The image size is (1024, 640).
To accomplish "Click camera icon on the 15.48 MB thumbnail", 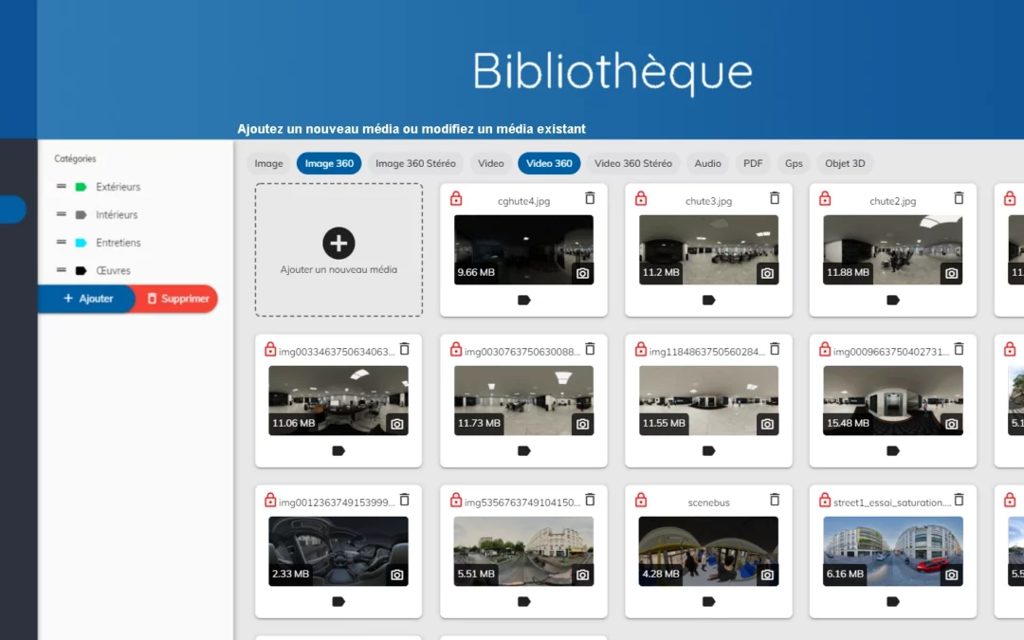I will [x=952, y=425].
